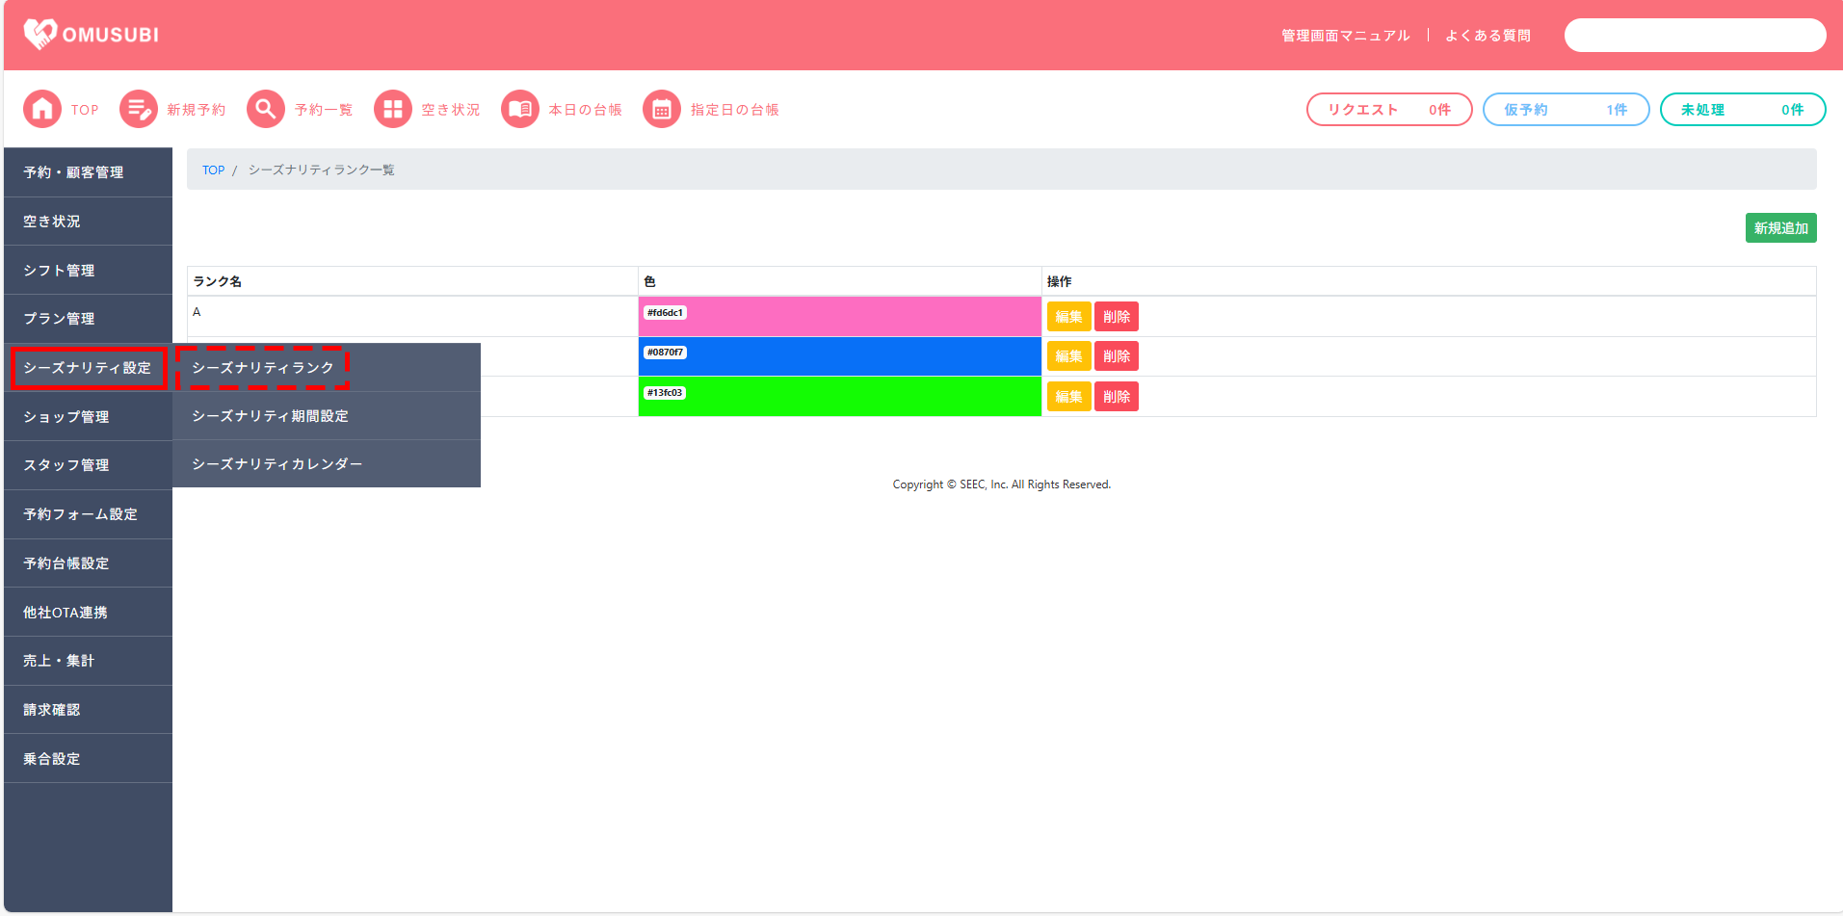1843x916 pixels.
Task: Expand the シーズナリティ設定 sidebar menu
Action: [88, 368]
